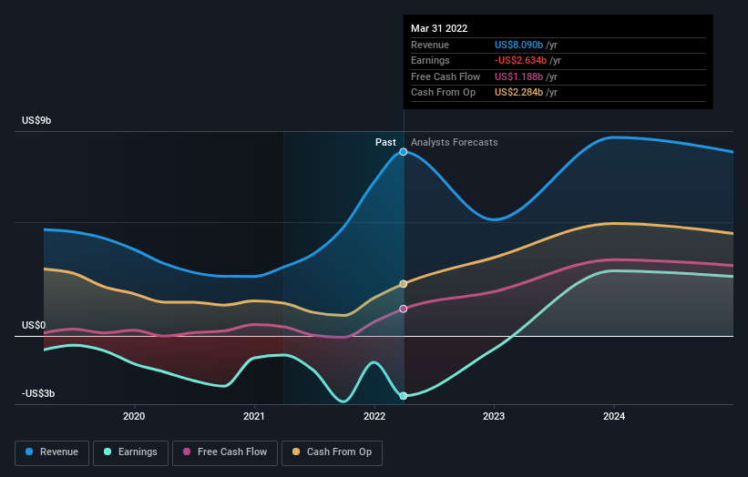Click the US$2.284b cash from op value
The image size is (748, 477).
[518, 93]
